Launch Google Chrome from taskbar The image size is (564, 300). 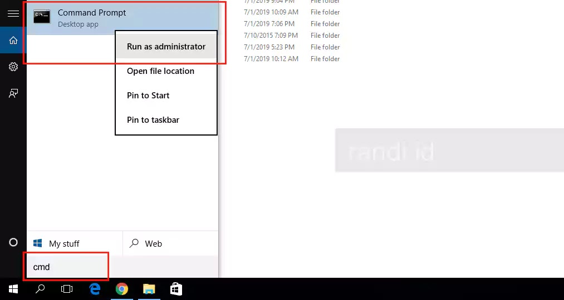tap(122, 289)
